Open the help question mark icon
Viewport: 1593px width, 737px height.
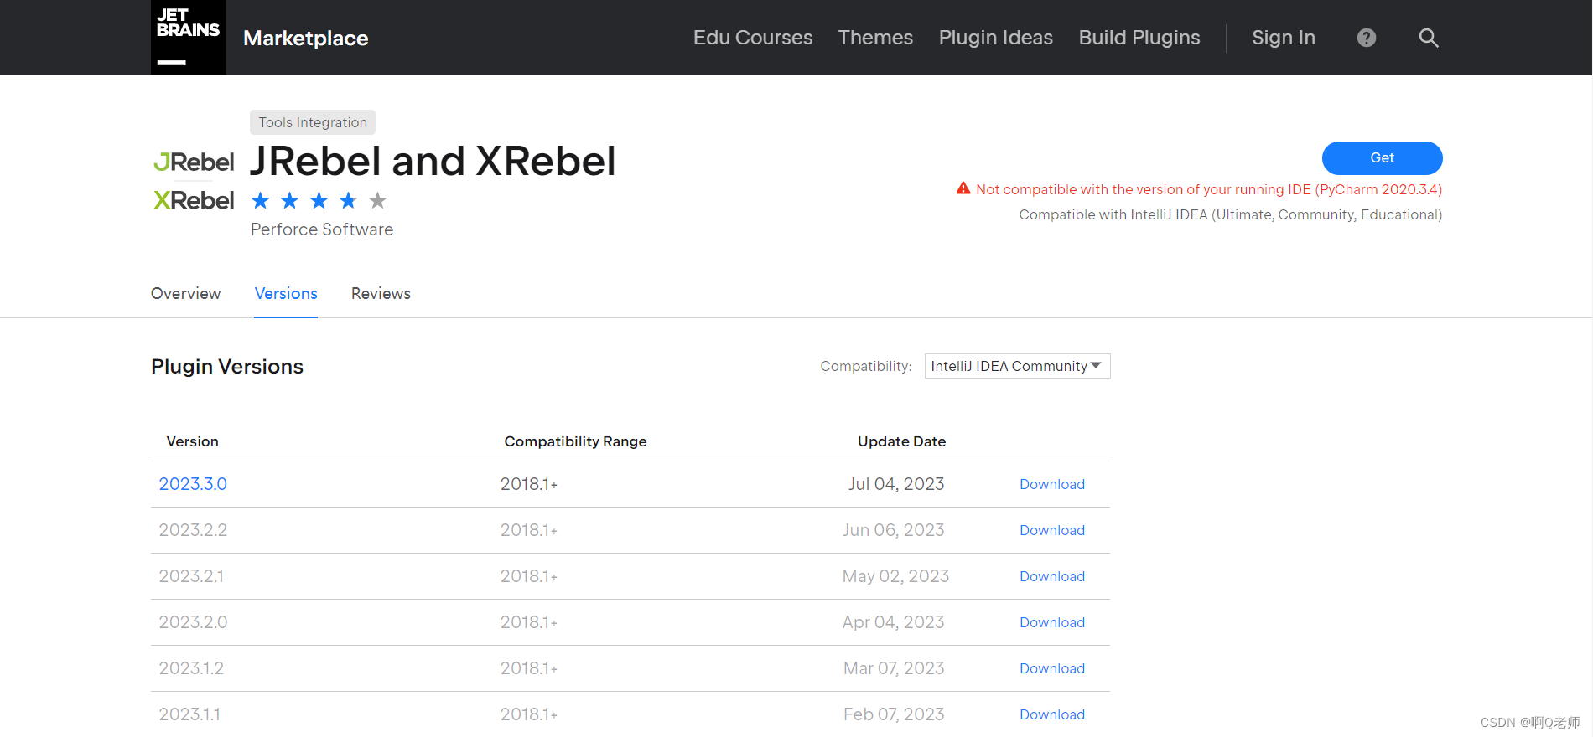(1367, 38)
